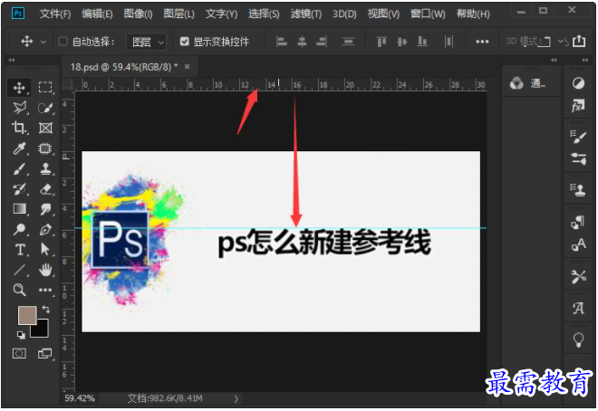Select the Path Selection tool
This screenshot has width=598, height=411.
point(45,250)
